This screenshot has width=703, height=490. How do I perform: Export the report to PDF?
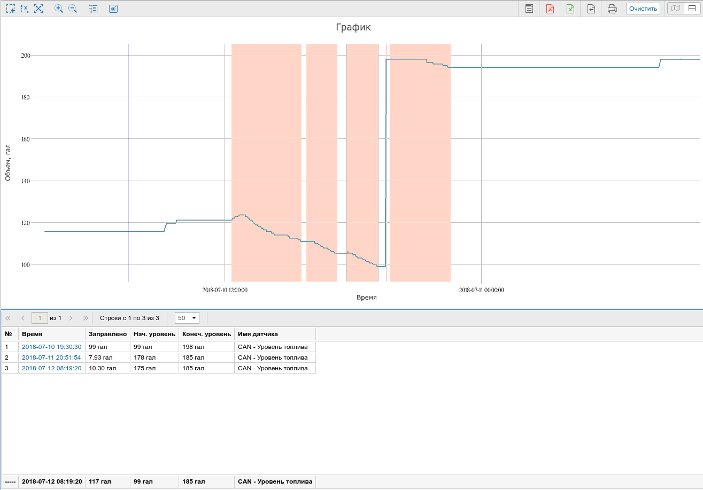[550, 9]
